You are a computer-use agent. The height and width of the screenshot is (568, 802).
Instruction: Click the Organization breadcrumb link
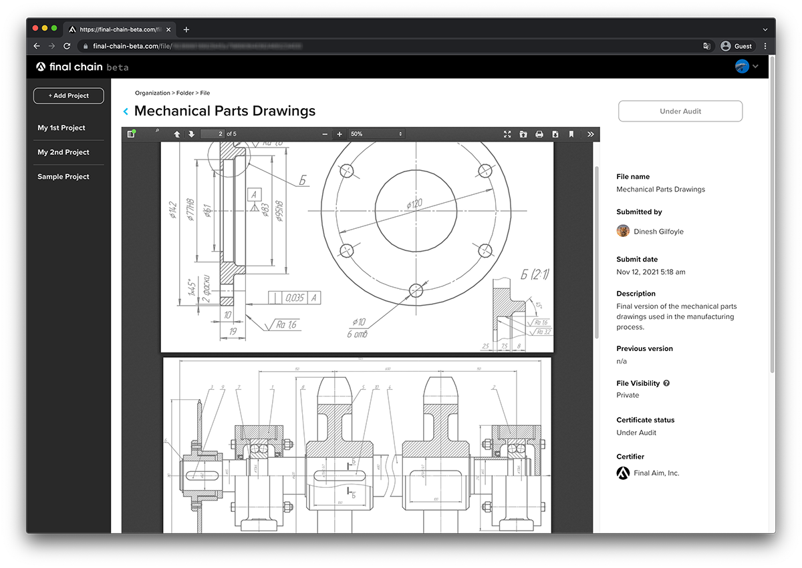(x=152, y=93)
